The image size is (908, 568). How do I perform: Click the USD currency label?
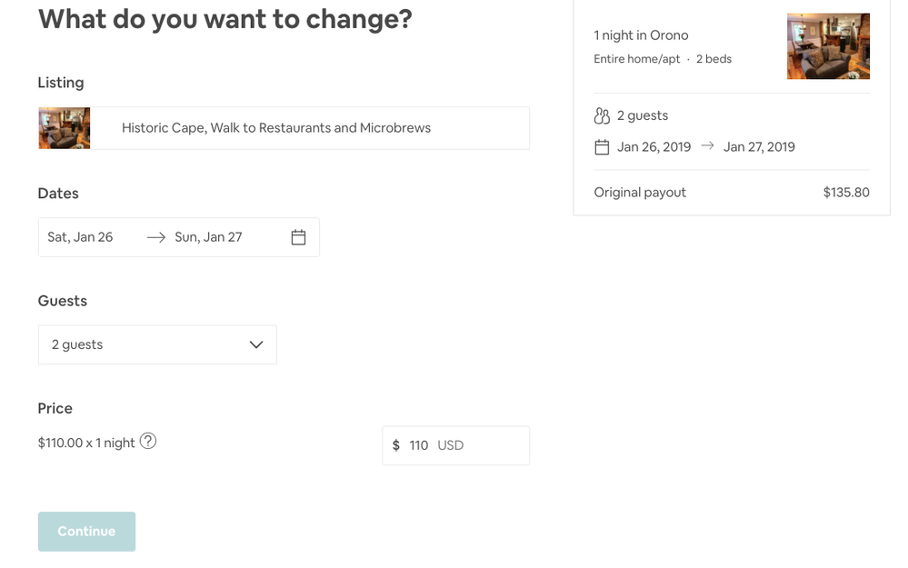point(451,445)
